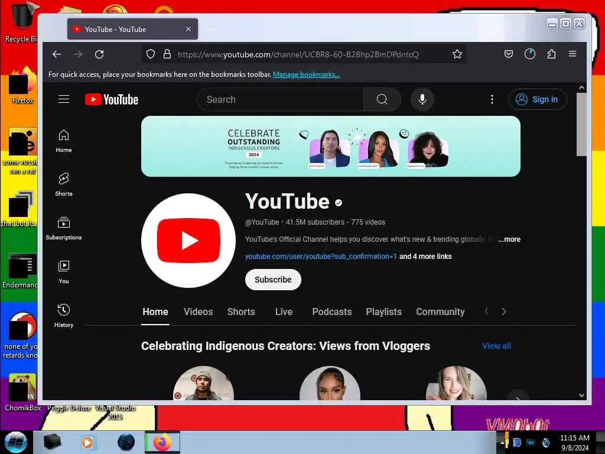The height and width of the screenshot is (454, 605).
Task: Click in the YouTube search field
Action: (280, 99)
